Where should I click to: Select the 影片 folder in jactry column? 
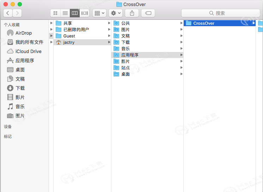147,62
